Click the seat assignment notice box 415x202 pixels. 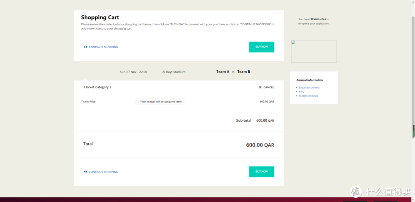click(160, 101)
